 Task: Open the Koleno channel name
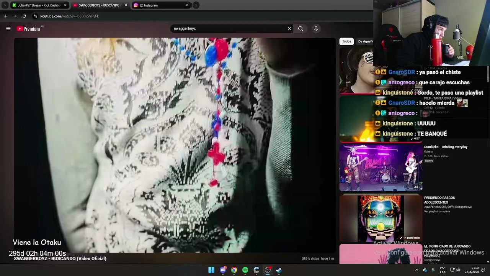428,151
